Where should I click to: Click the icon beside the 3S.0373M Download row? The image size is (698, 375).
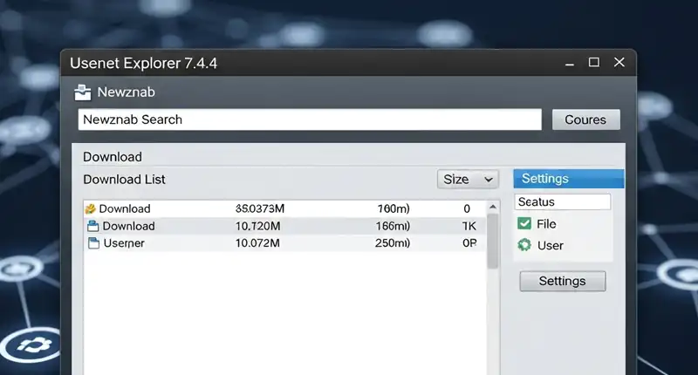(91, 208)
